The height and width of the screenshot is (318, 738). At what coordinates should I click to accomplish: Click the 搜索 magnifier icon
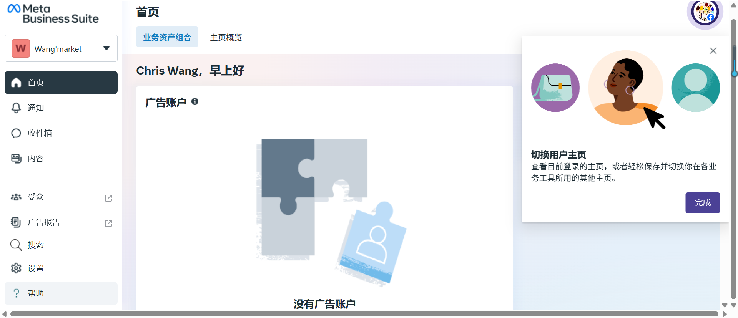tap(16, 245)
